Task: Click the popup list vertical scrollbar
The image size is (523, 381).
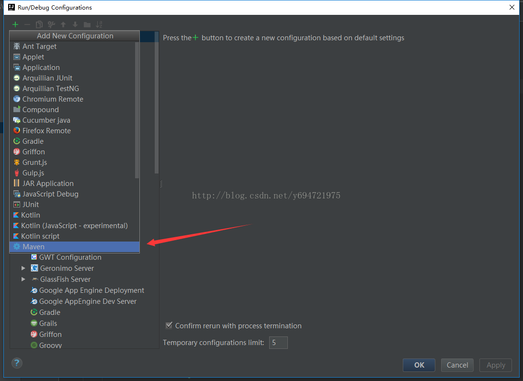Action: 137,110
